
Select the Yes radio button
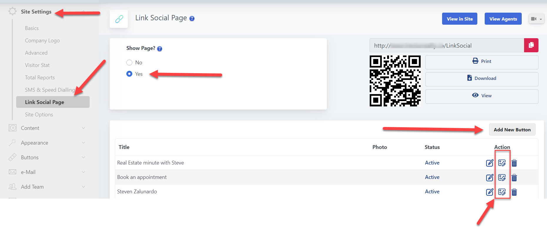pos(129,74)
